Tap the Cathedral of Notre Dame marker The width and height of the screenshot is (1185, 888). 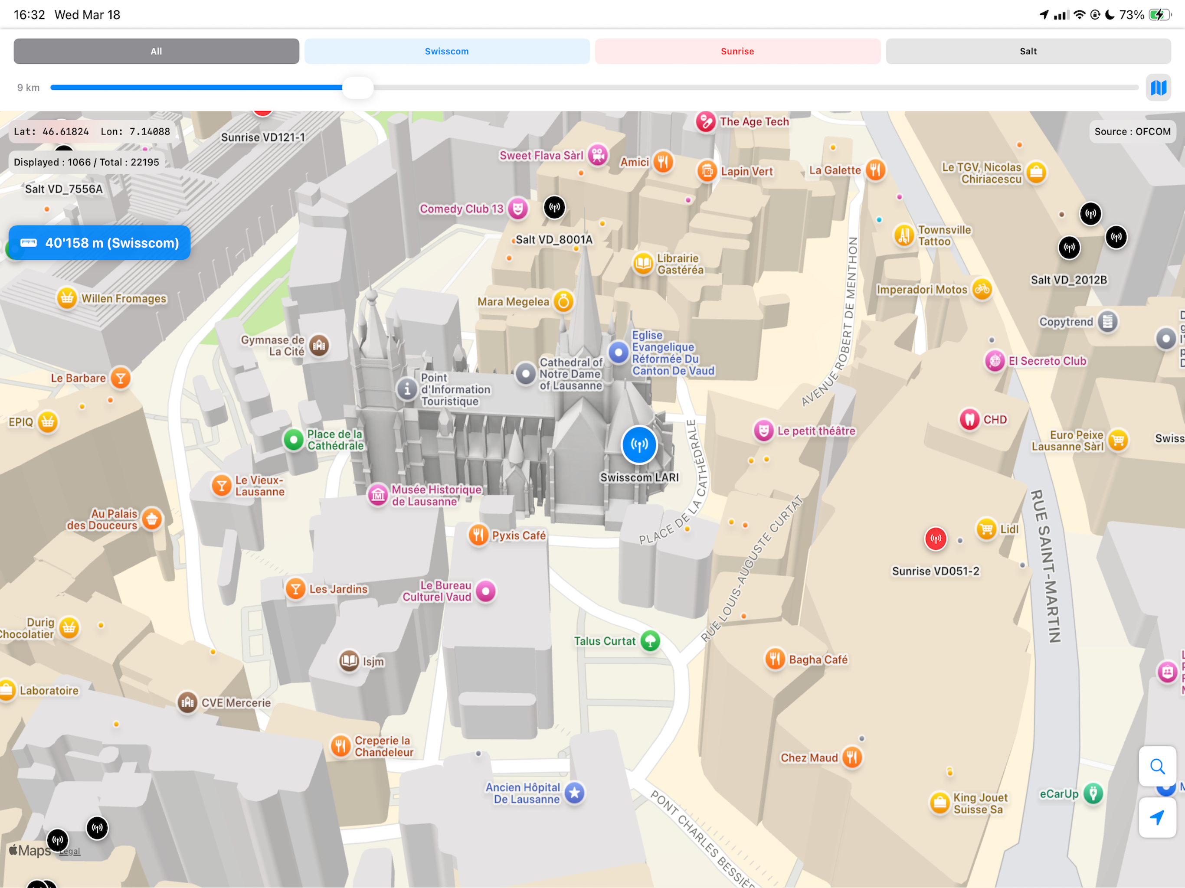point(526,374)
